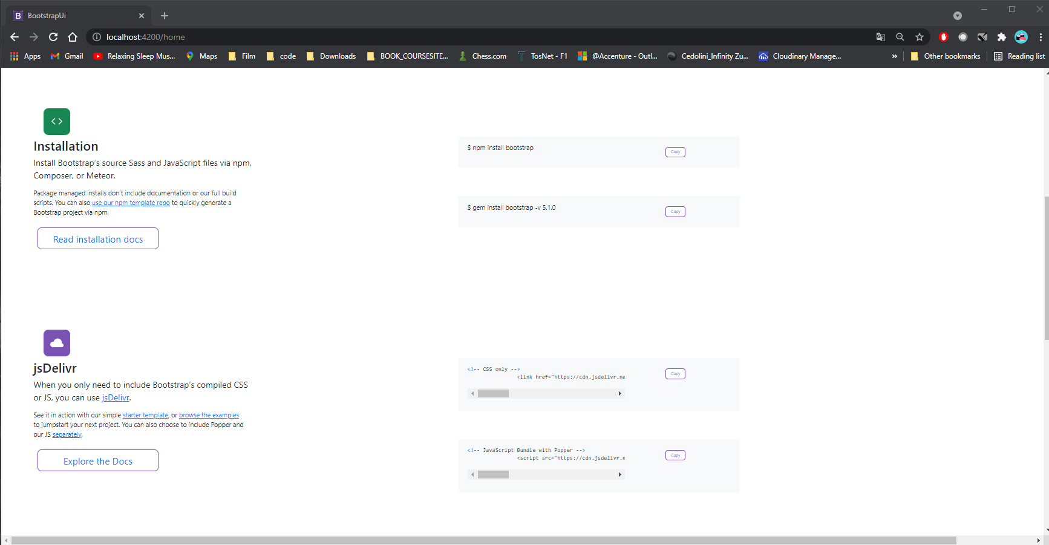The image size is (1049, 545).
Task: Expand the hidden bookmarks overflow chevron
Action: (x=895, y=56)
